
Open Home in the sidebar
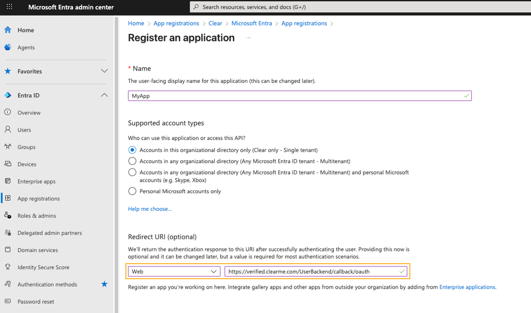(x=26, y=30)
